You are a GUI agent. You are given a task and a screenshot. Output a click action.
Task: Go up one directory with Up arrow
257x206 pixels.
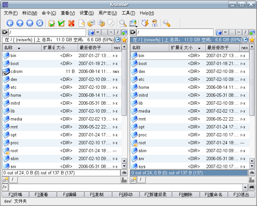[x=20, y=23]
